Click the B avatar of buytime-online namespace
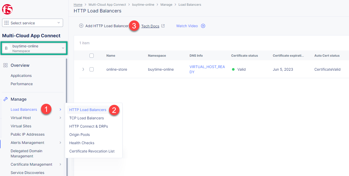The width and height of the screenshot is (349, 176). click(x=6, y=48)
